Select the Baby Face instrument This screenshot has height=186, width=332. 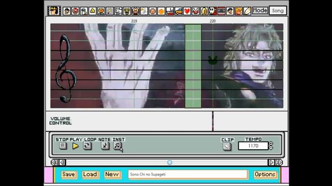click(153, 11)
